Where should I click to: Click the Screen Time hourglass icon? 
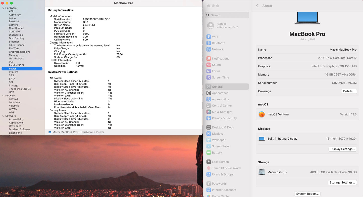click(x=209, y=77)
